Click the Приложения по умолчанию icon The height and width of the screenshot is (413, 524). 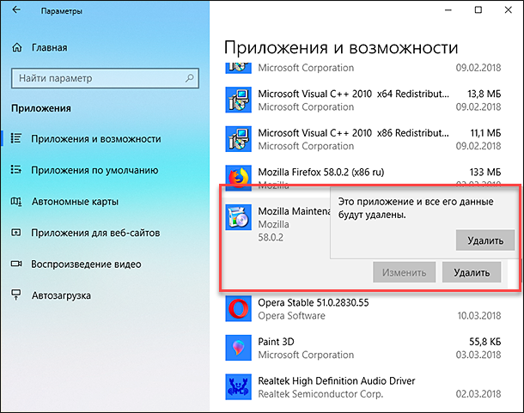click(16, 170)
